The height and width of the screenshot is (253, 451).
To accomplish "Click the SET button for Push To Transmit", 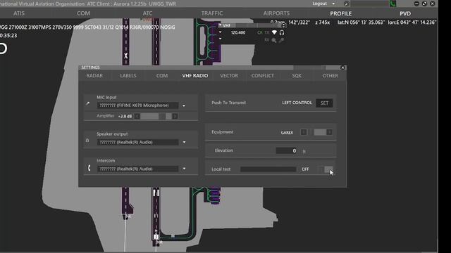I will [324, 103].
